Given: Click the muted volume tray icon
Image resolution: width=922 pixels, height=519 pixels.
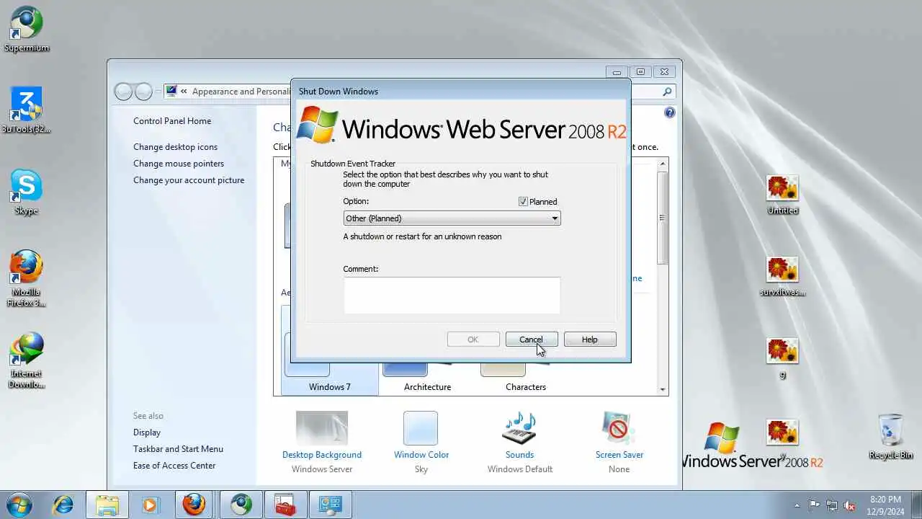Looking at the screenshot, I should point(850,505).
